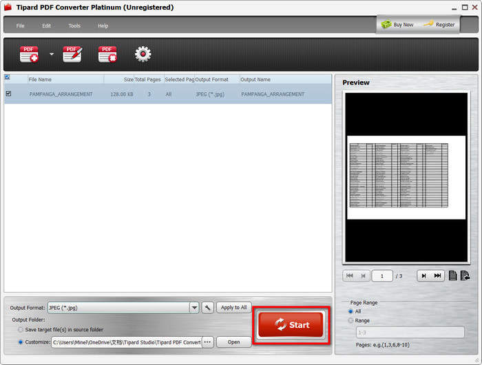The height and width of the screenshot is (365, 482).
Task: Open the Edit menu
Action: pos(46,26)
